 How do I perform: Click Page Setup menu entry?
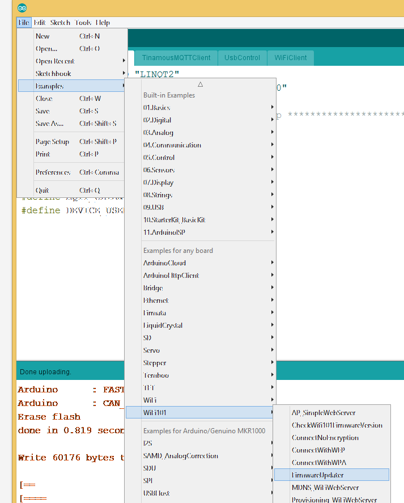52,142
